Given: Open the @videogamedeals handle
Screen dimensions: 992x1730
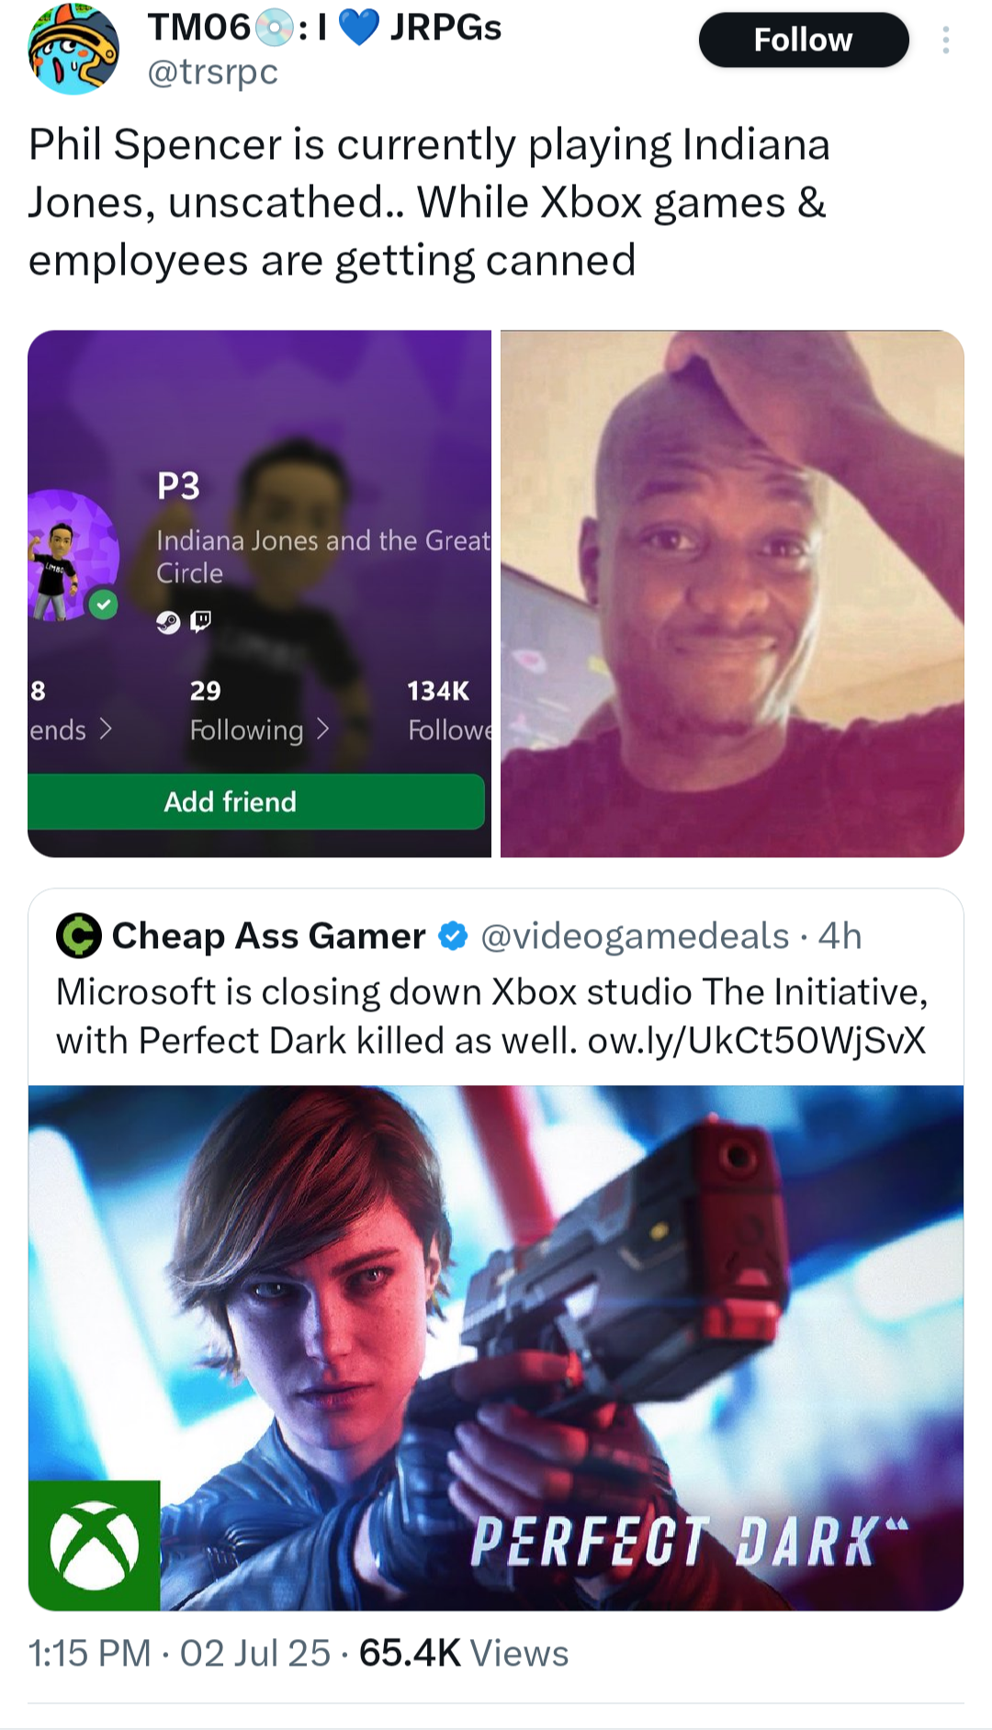Looking at the screenshot, I should (x=635, y=936).
